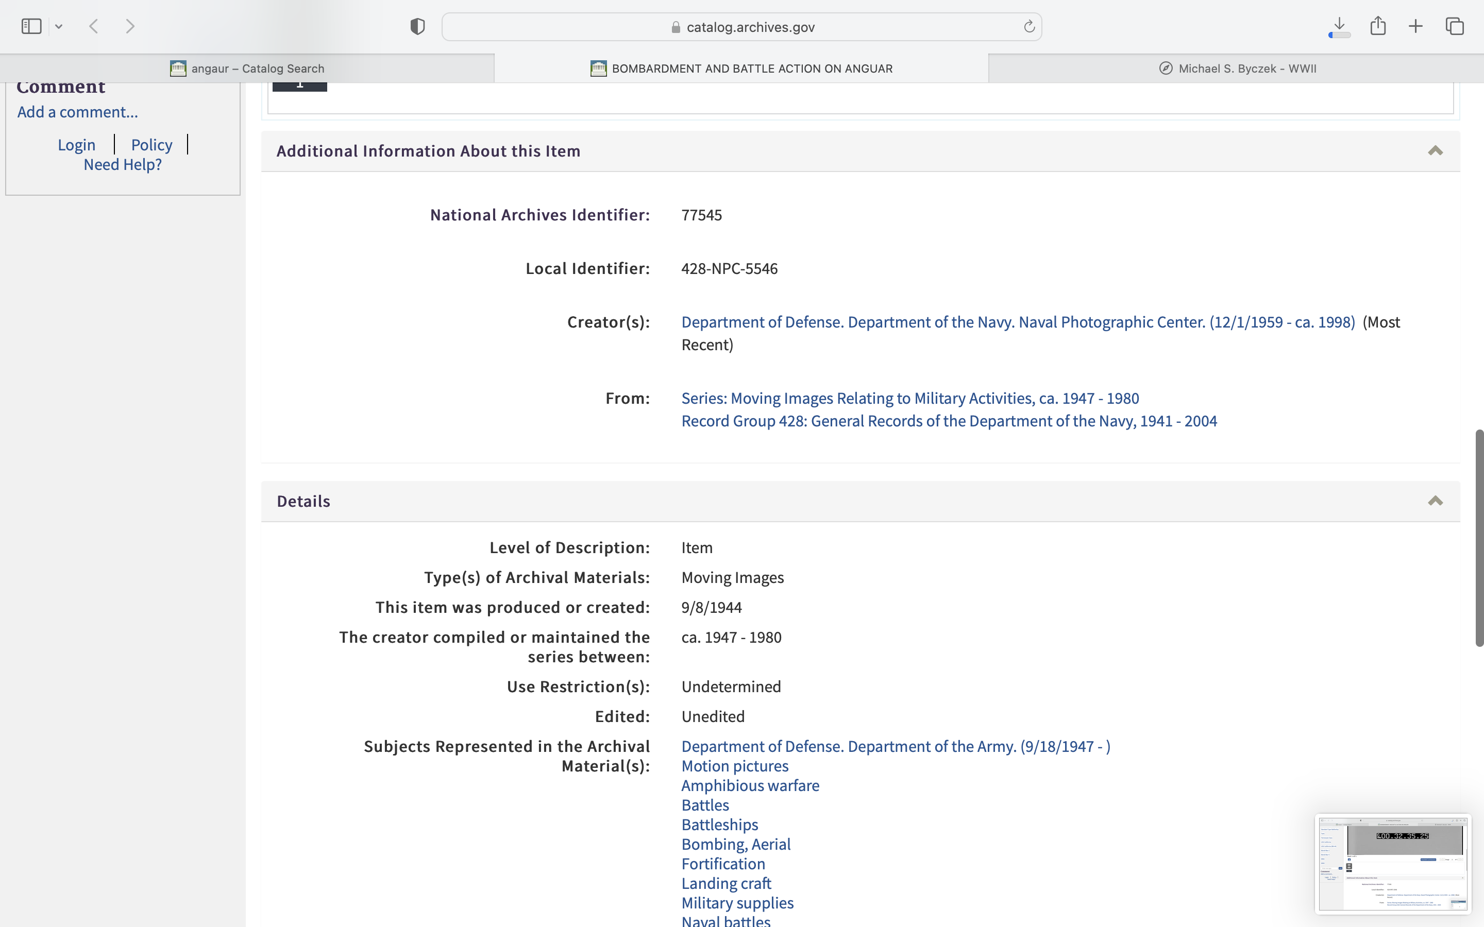The height and width of the screenshot is (927, 1484).
Task: Go back with the back arrow
Action: point(94,26)
